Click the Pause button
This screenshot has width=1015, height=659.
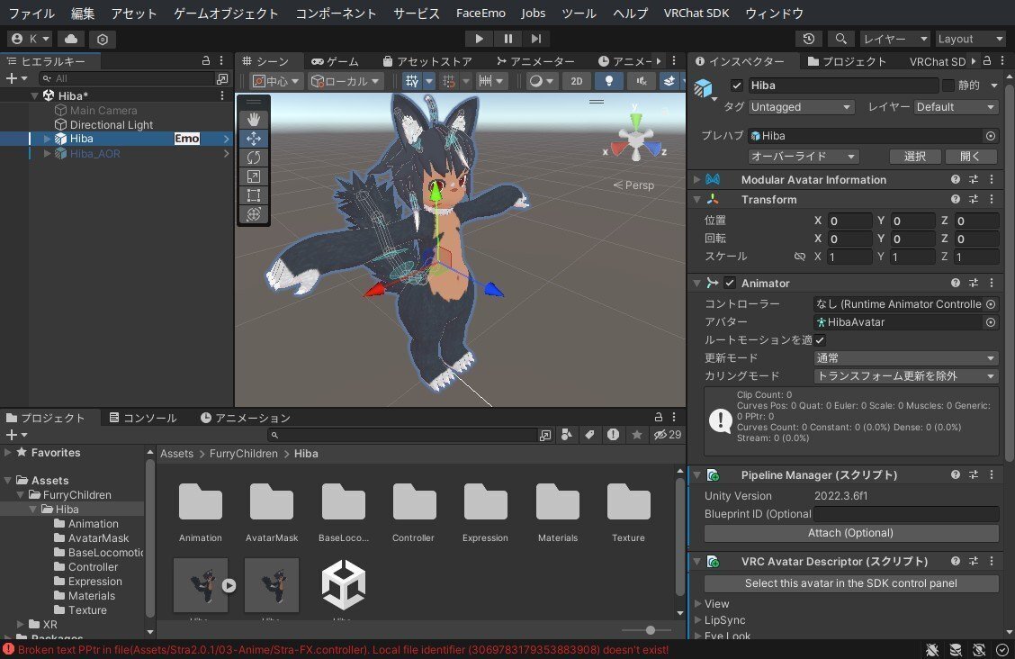click(x=508, y=39)
